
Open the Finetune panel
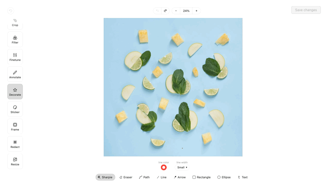(x=15, y=57)
